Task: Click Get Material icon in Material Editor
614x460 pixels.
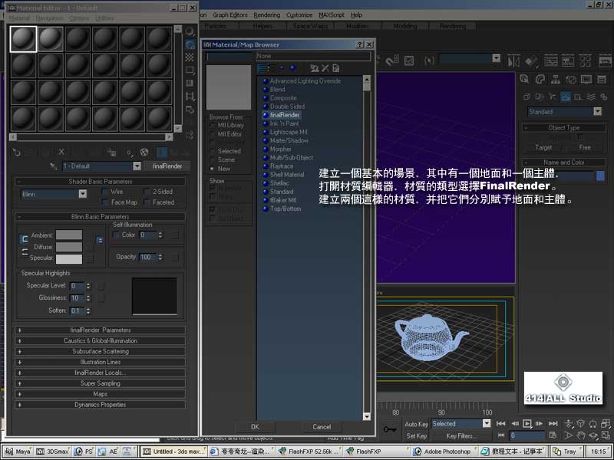Action: click(x=16, y=152)
